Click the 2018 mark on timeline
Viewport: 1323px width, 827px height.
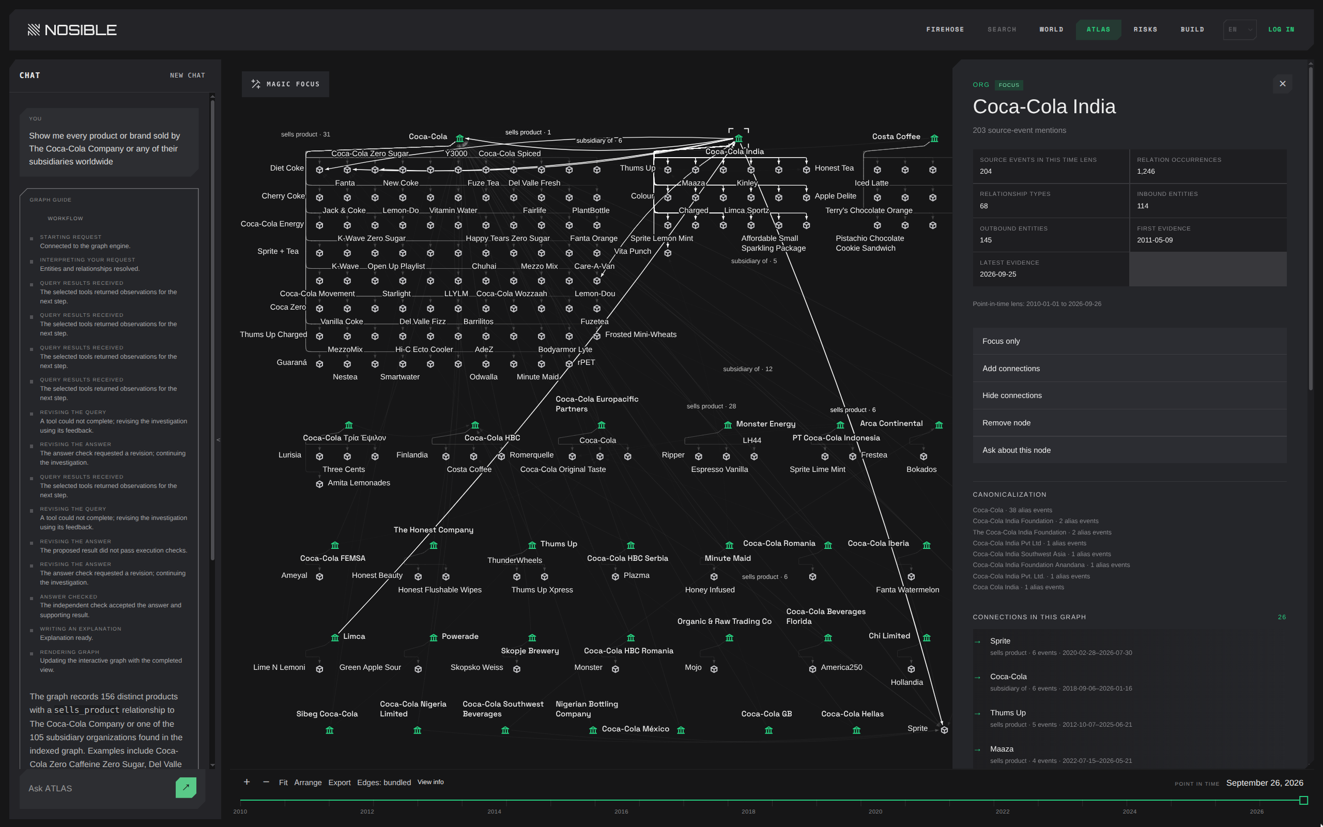748,811
